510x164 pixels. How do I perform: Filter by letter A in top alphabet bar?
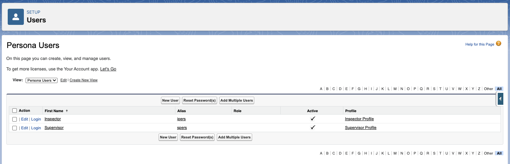(321, 89)
